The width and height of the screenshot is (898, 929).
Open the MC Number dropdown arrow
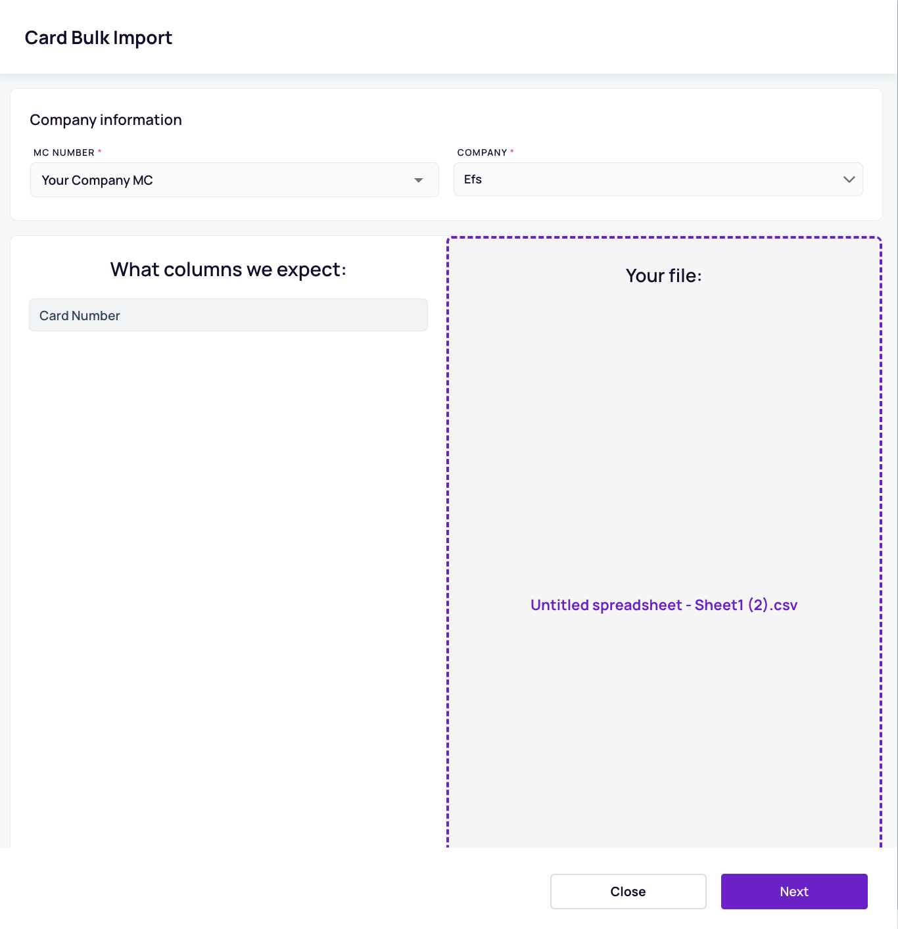point(418,180)
